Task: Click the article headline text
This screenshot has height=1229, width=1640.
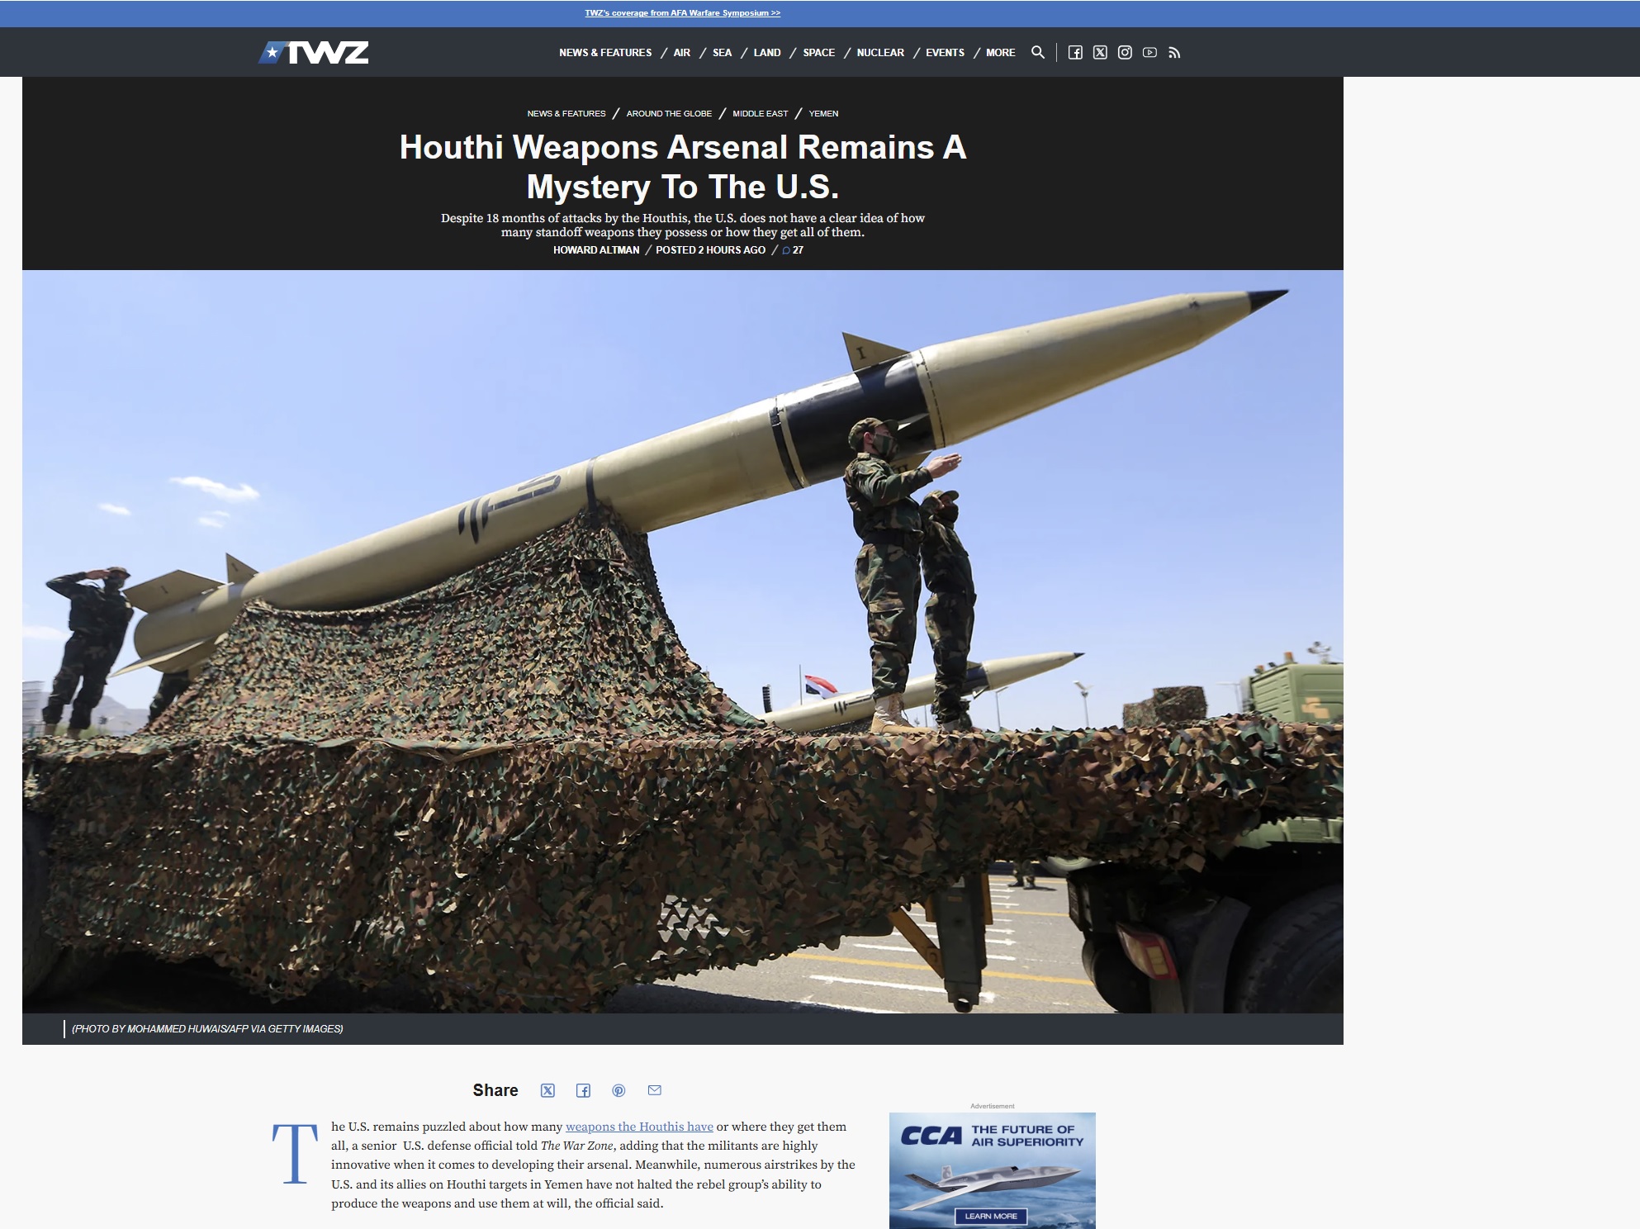Action: point(683,167)
